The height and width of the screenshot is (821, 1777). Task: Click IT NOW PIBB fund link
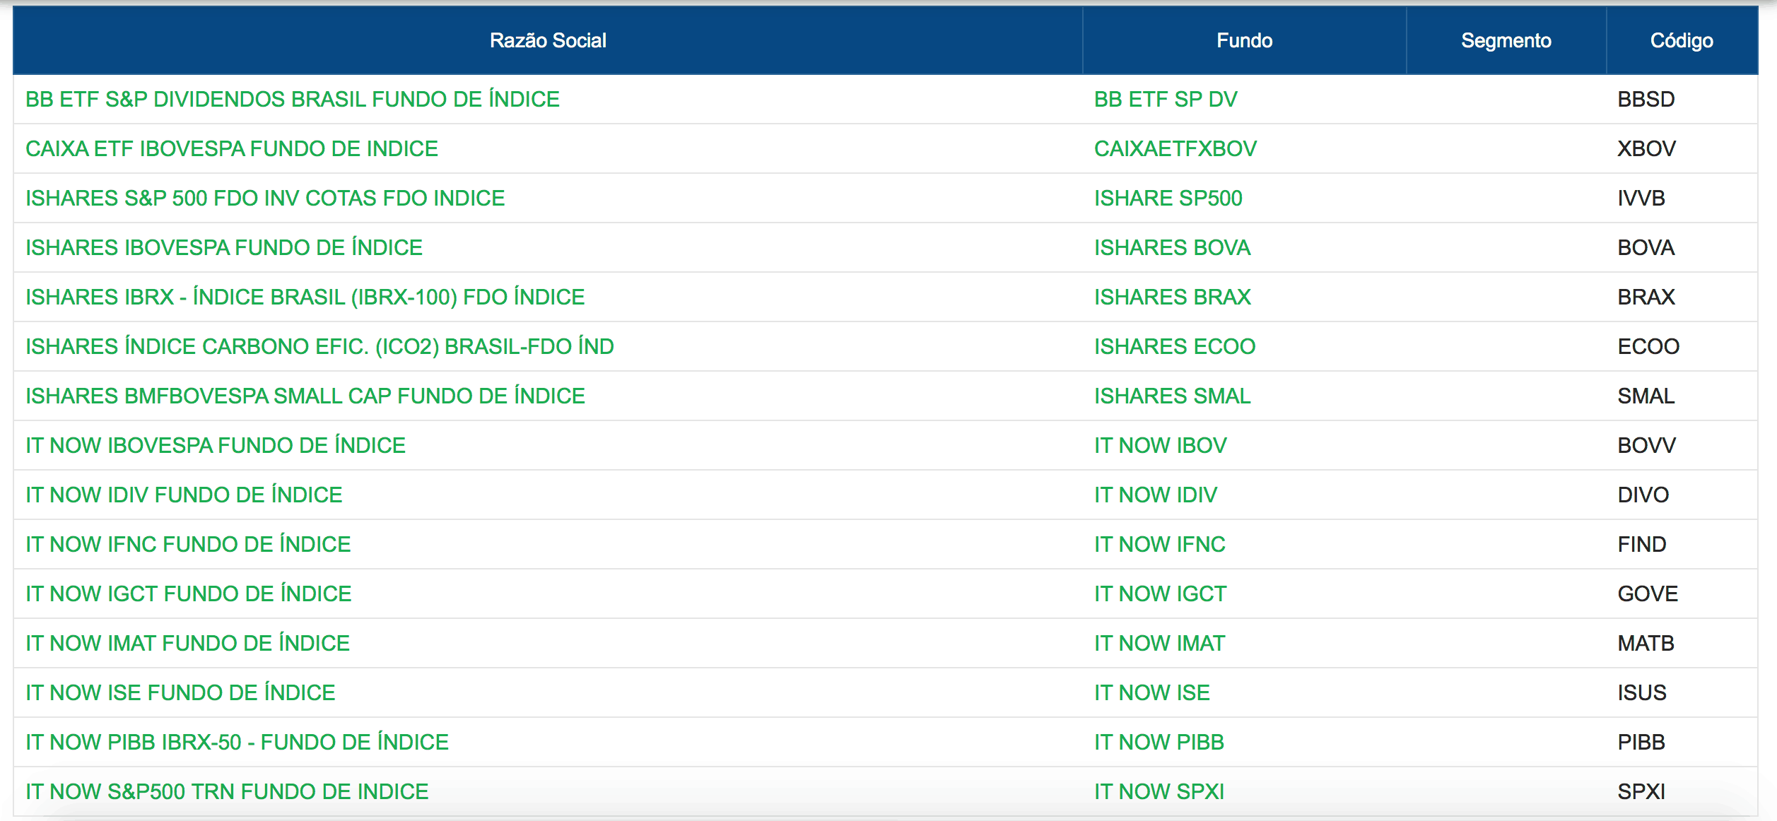tap(1159, 743)
